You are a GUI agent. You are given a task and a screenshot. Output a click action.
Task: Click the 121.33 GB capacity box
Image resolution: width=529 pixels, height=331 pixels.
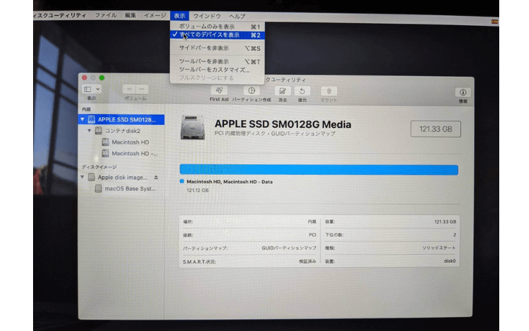coord(436,129)
